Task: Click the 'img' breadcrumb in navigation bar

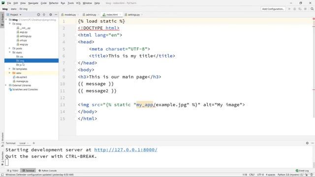Action: [24, 9]
